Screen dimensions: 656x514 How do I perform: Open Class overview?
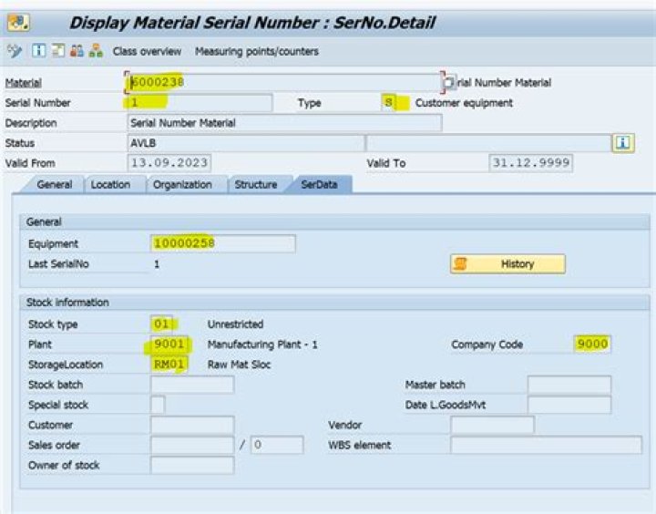tap(147, 51)
